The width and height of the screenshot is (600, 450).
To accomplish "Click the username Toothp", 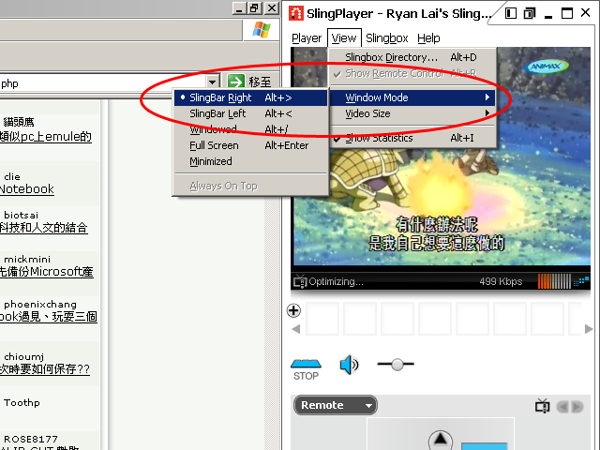I will (x=22, y=402).
